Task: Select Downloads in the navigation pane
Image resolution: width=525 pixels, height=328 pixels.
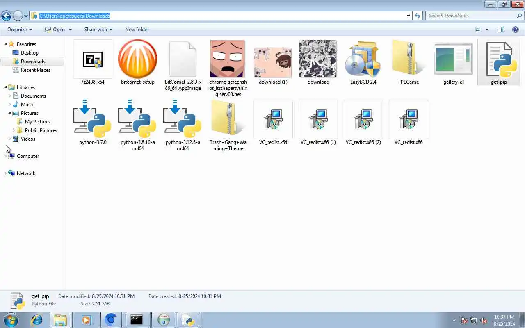Action: 33,61
